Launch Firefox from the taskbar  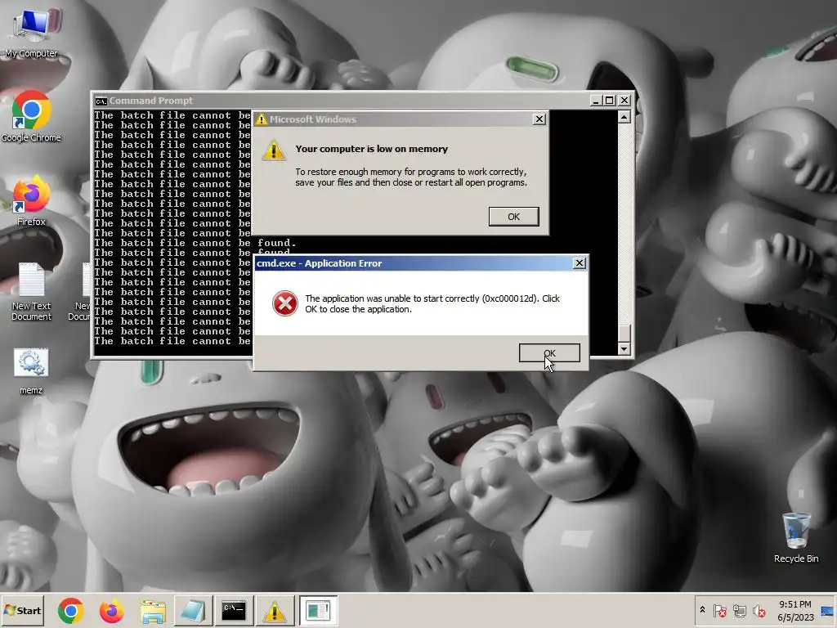(x=111, y=610)
